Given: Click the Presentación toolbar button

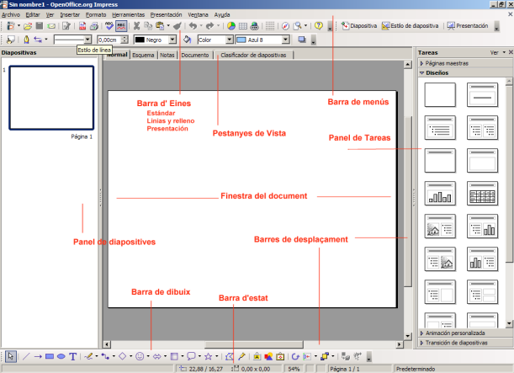Looking at the screenshot, I should click(x=468, y=25).
